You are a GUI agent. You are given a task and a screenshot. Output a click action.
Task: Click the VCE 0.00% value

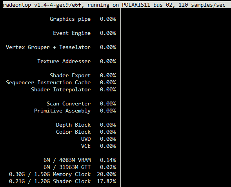(x=108, y=146)
